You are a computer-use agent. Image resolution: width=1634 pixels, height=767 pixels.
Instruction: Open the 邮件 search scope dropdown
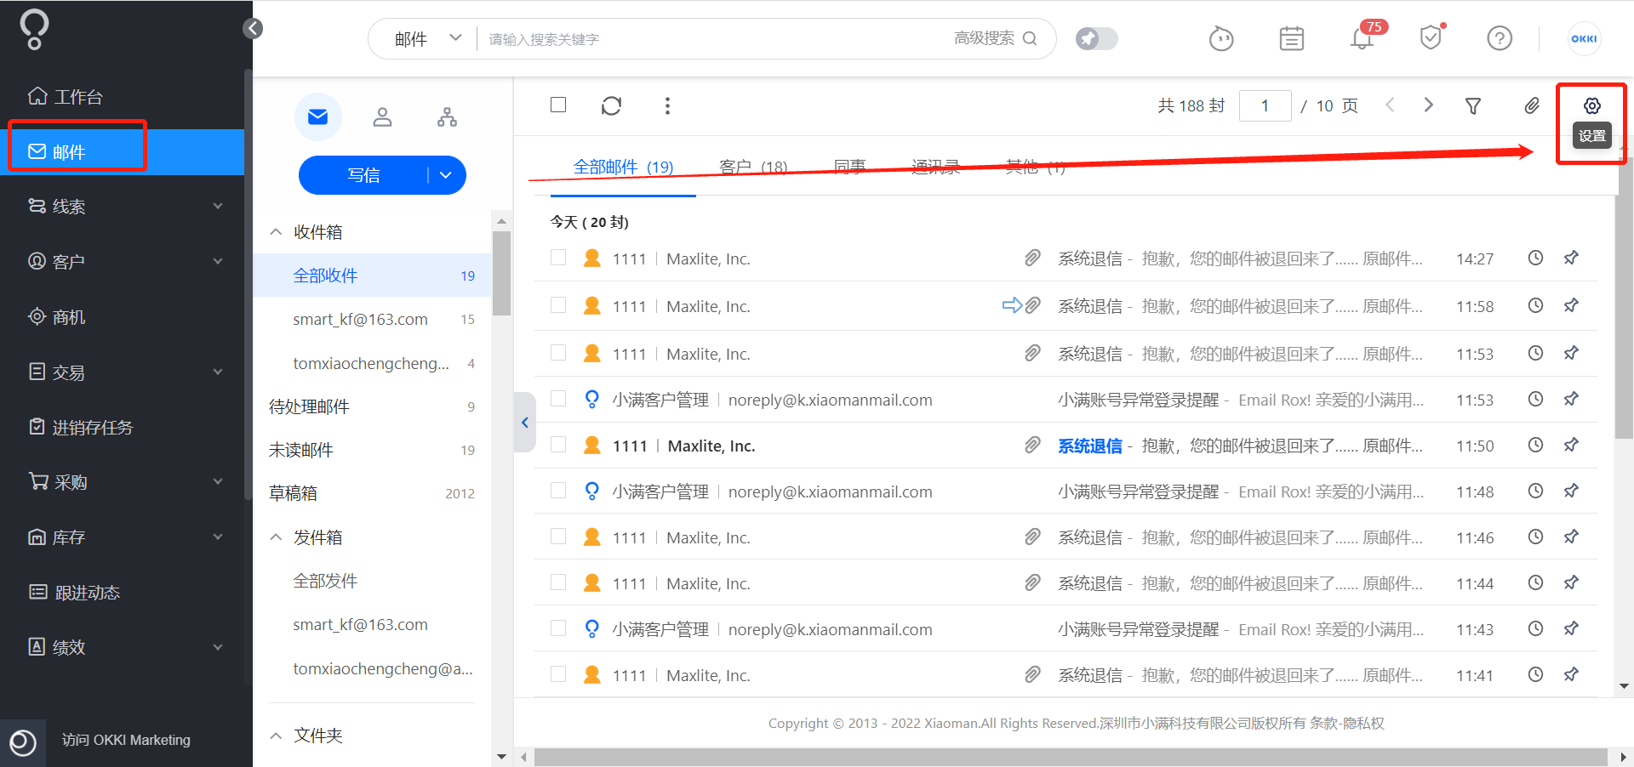click(x=427, y=38)
